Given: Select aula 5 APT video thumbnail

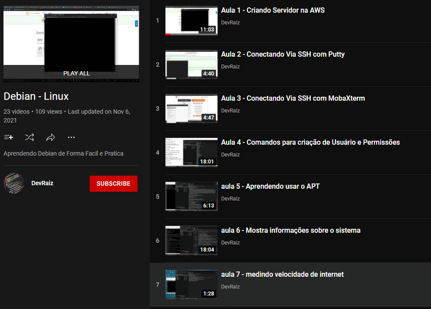Looking at the screenshot, I should click(x=191, y=197).
